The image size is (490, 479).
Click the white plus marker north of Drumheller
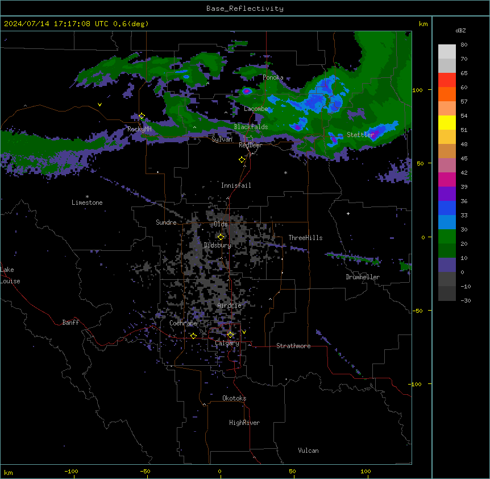coord(348,213)
